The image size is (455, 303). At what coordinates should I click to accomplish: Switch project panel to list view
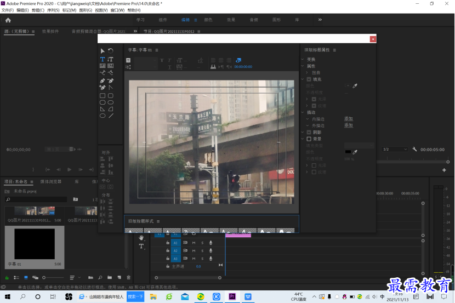click(x=16, y=277)
